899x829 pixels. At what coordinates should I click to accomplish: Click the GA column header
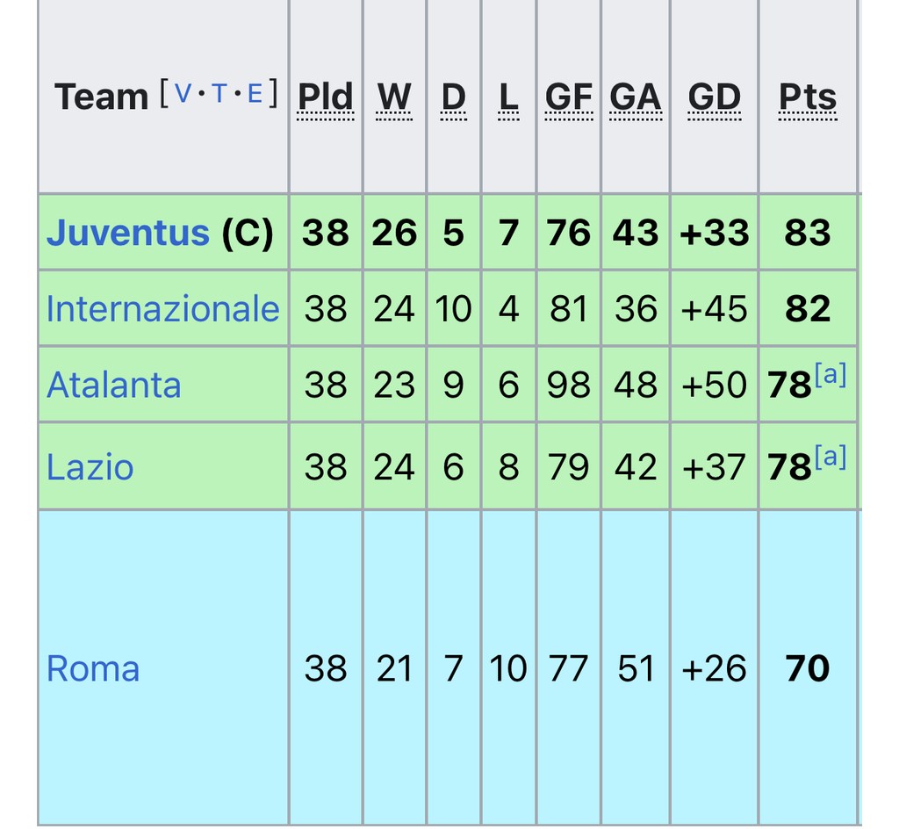point(635,97)
